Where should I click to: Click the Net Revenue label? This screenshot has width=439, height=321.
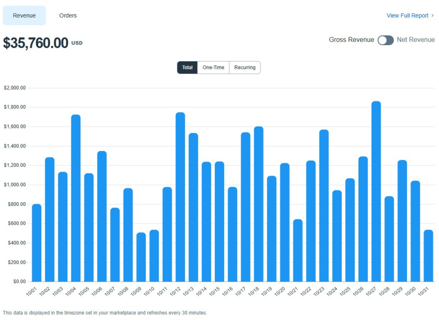pyautogui.click(x=416, y=40)
